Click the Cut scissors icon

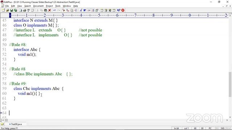coord(38,10)
